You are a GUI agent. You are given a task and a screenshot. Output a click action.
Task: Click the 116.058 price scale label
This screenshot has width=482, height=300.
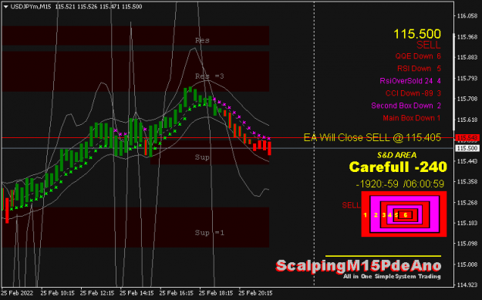point(467,16)
